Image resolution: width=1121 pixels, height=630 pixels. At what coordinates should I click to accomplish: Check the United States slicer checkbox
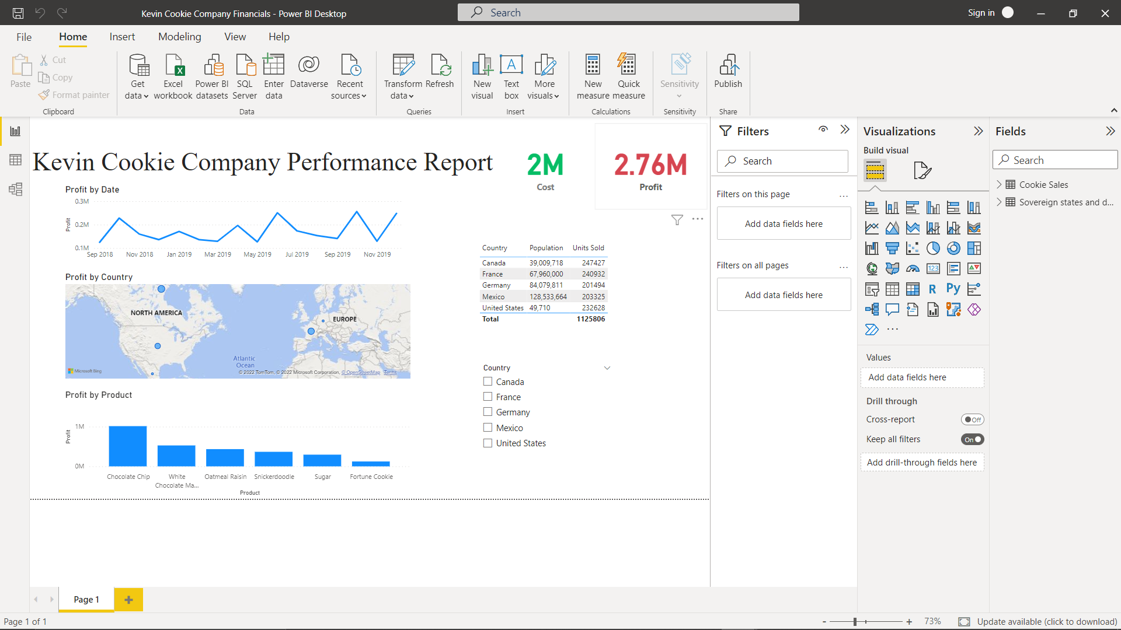click(x=488, y=443)
